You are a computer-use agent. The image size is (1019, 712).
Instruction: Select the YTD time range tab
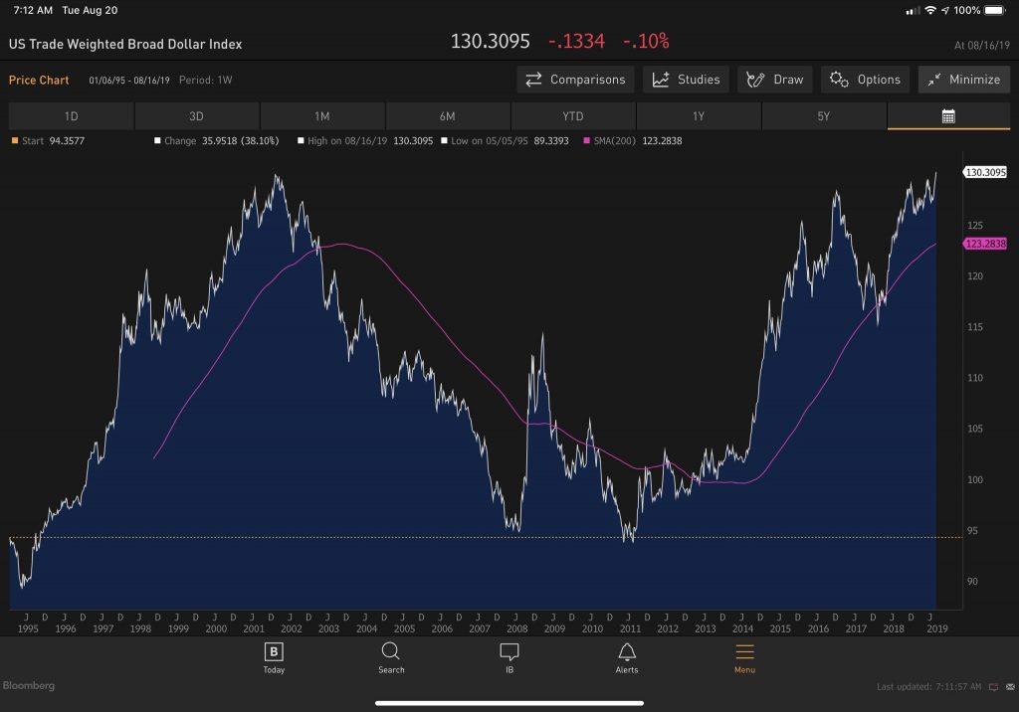coord(572,116)
